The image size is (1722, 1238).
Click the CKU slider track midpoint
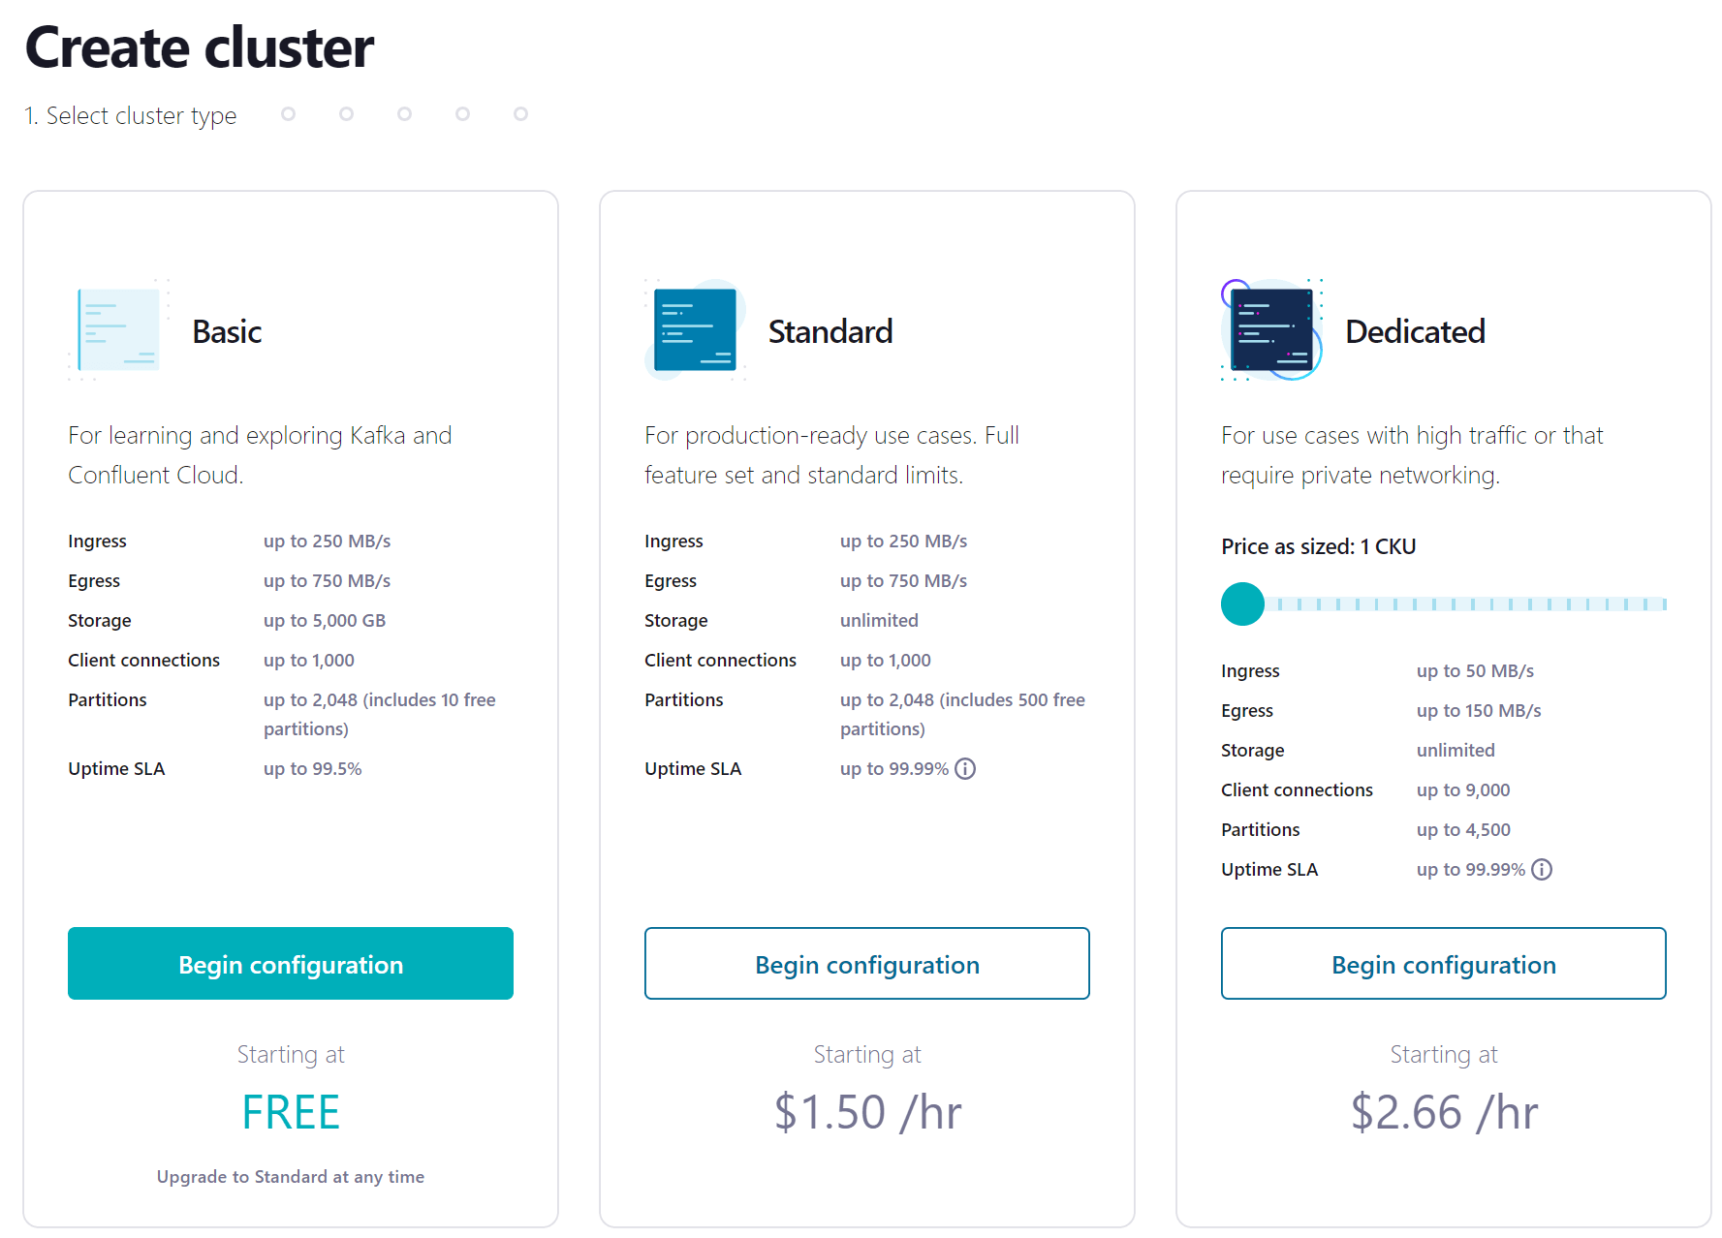[x=1444, y=604]
